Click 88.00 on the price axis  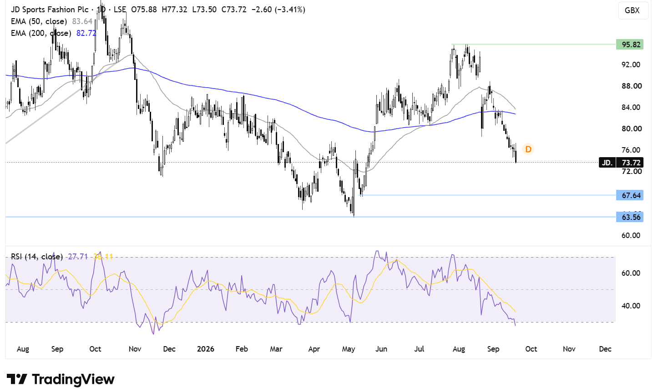pyautogui.click(x=631, y=86)
